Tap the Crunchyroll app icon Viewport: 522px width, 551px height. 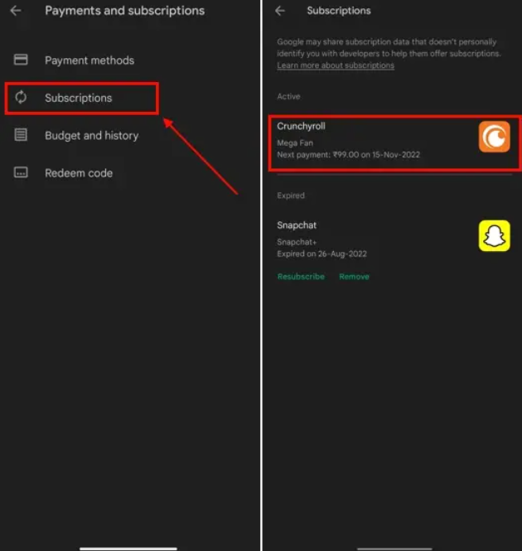click(x=494, y=137)
